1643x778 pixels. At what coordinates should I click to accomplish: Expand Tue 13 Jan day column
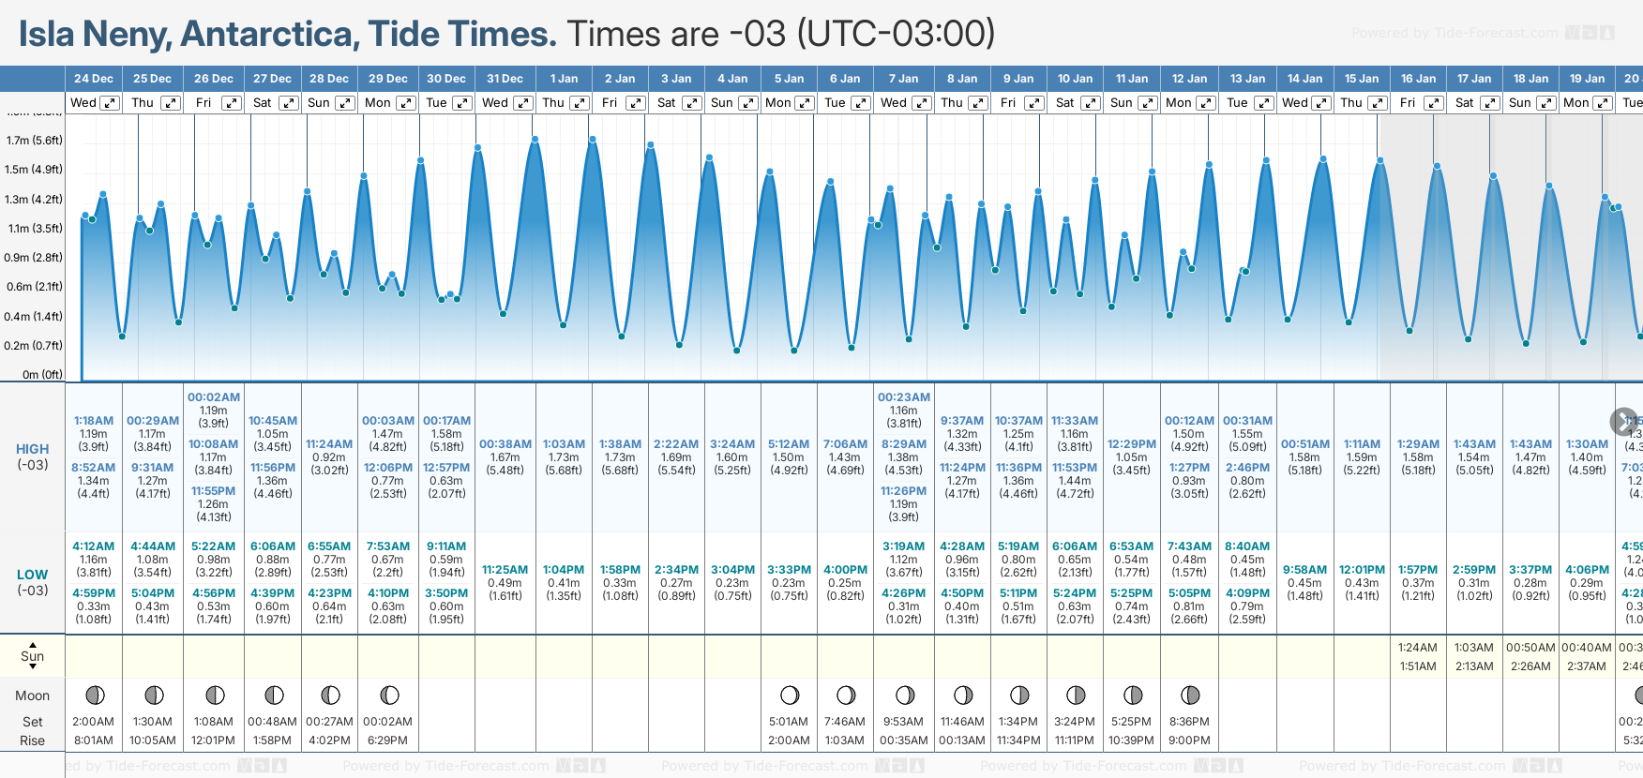[x=1263, y=103]
